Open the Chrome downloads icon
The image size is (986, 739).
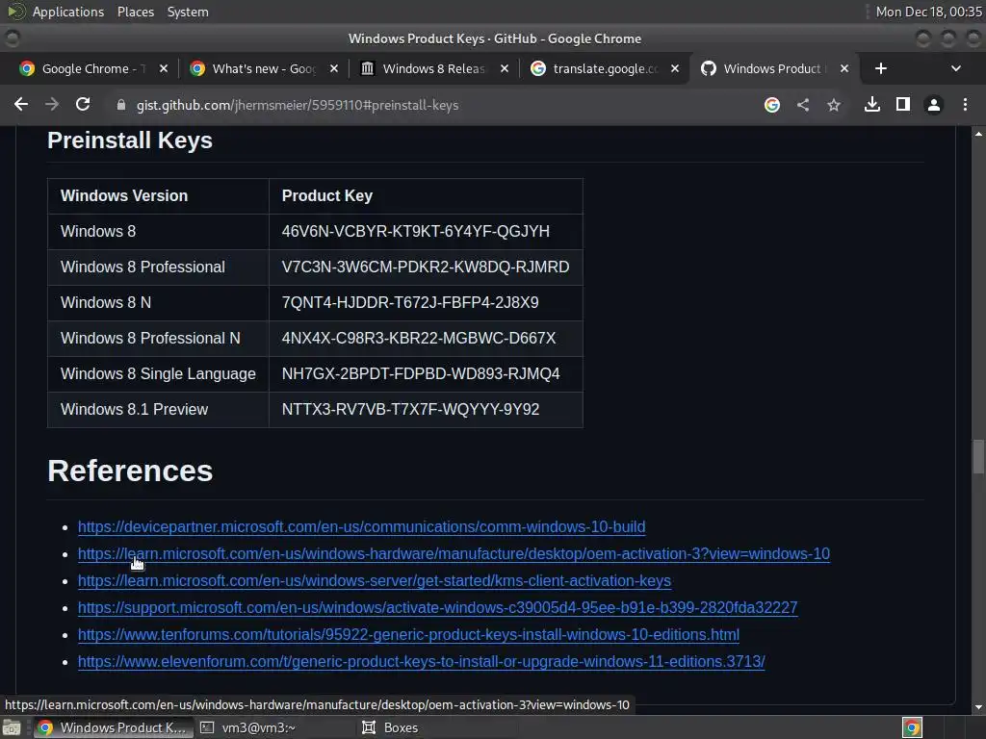[x=872, y=105]
